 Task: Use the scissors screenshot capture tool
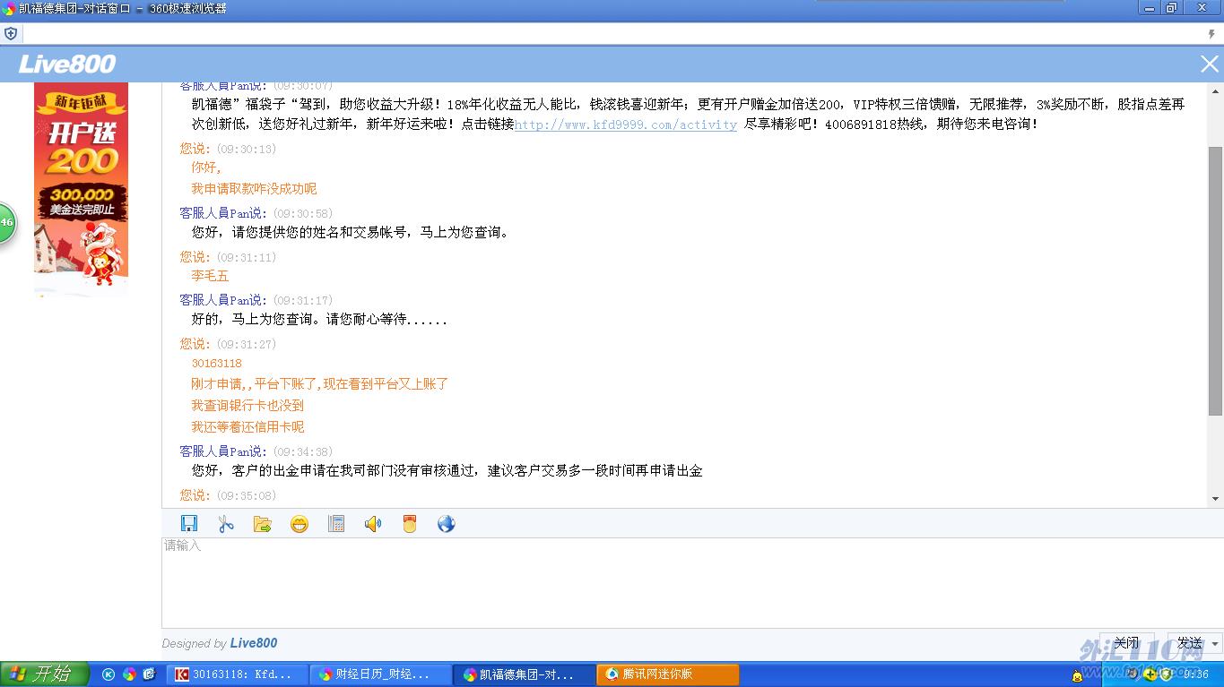click(x=226, y=524)
